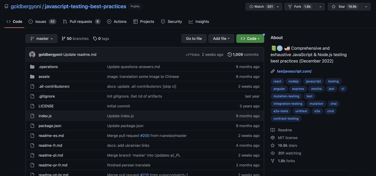Open the index.js file
The image size is (376, 176).
coord(45,116)
